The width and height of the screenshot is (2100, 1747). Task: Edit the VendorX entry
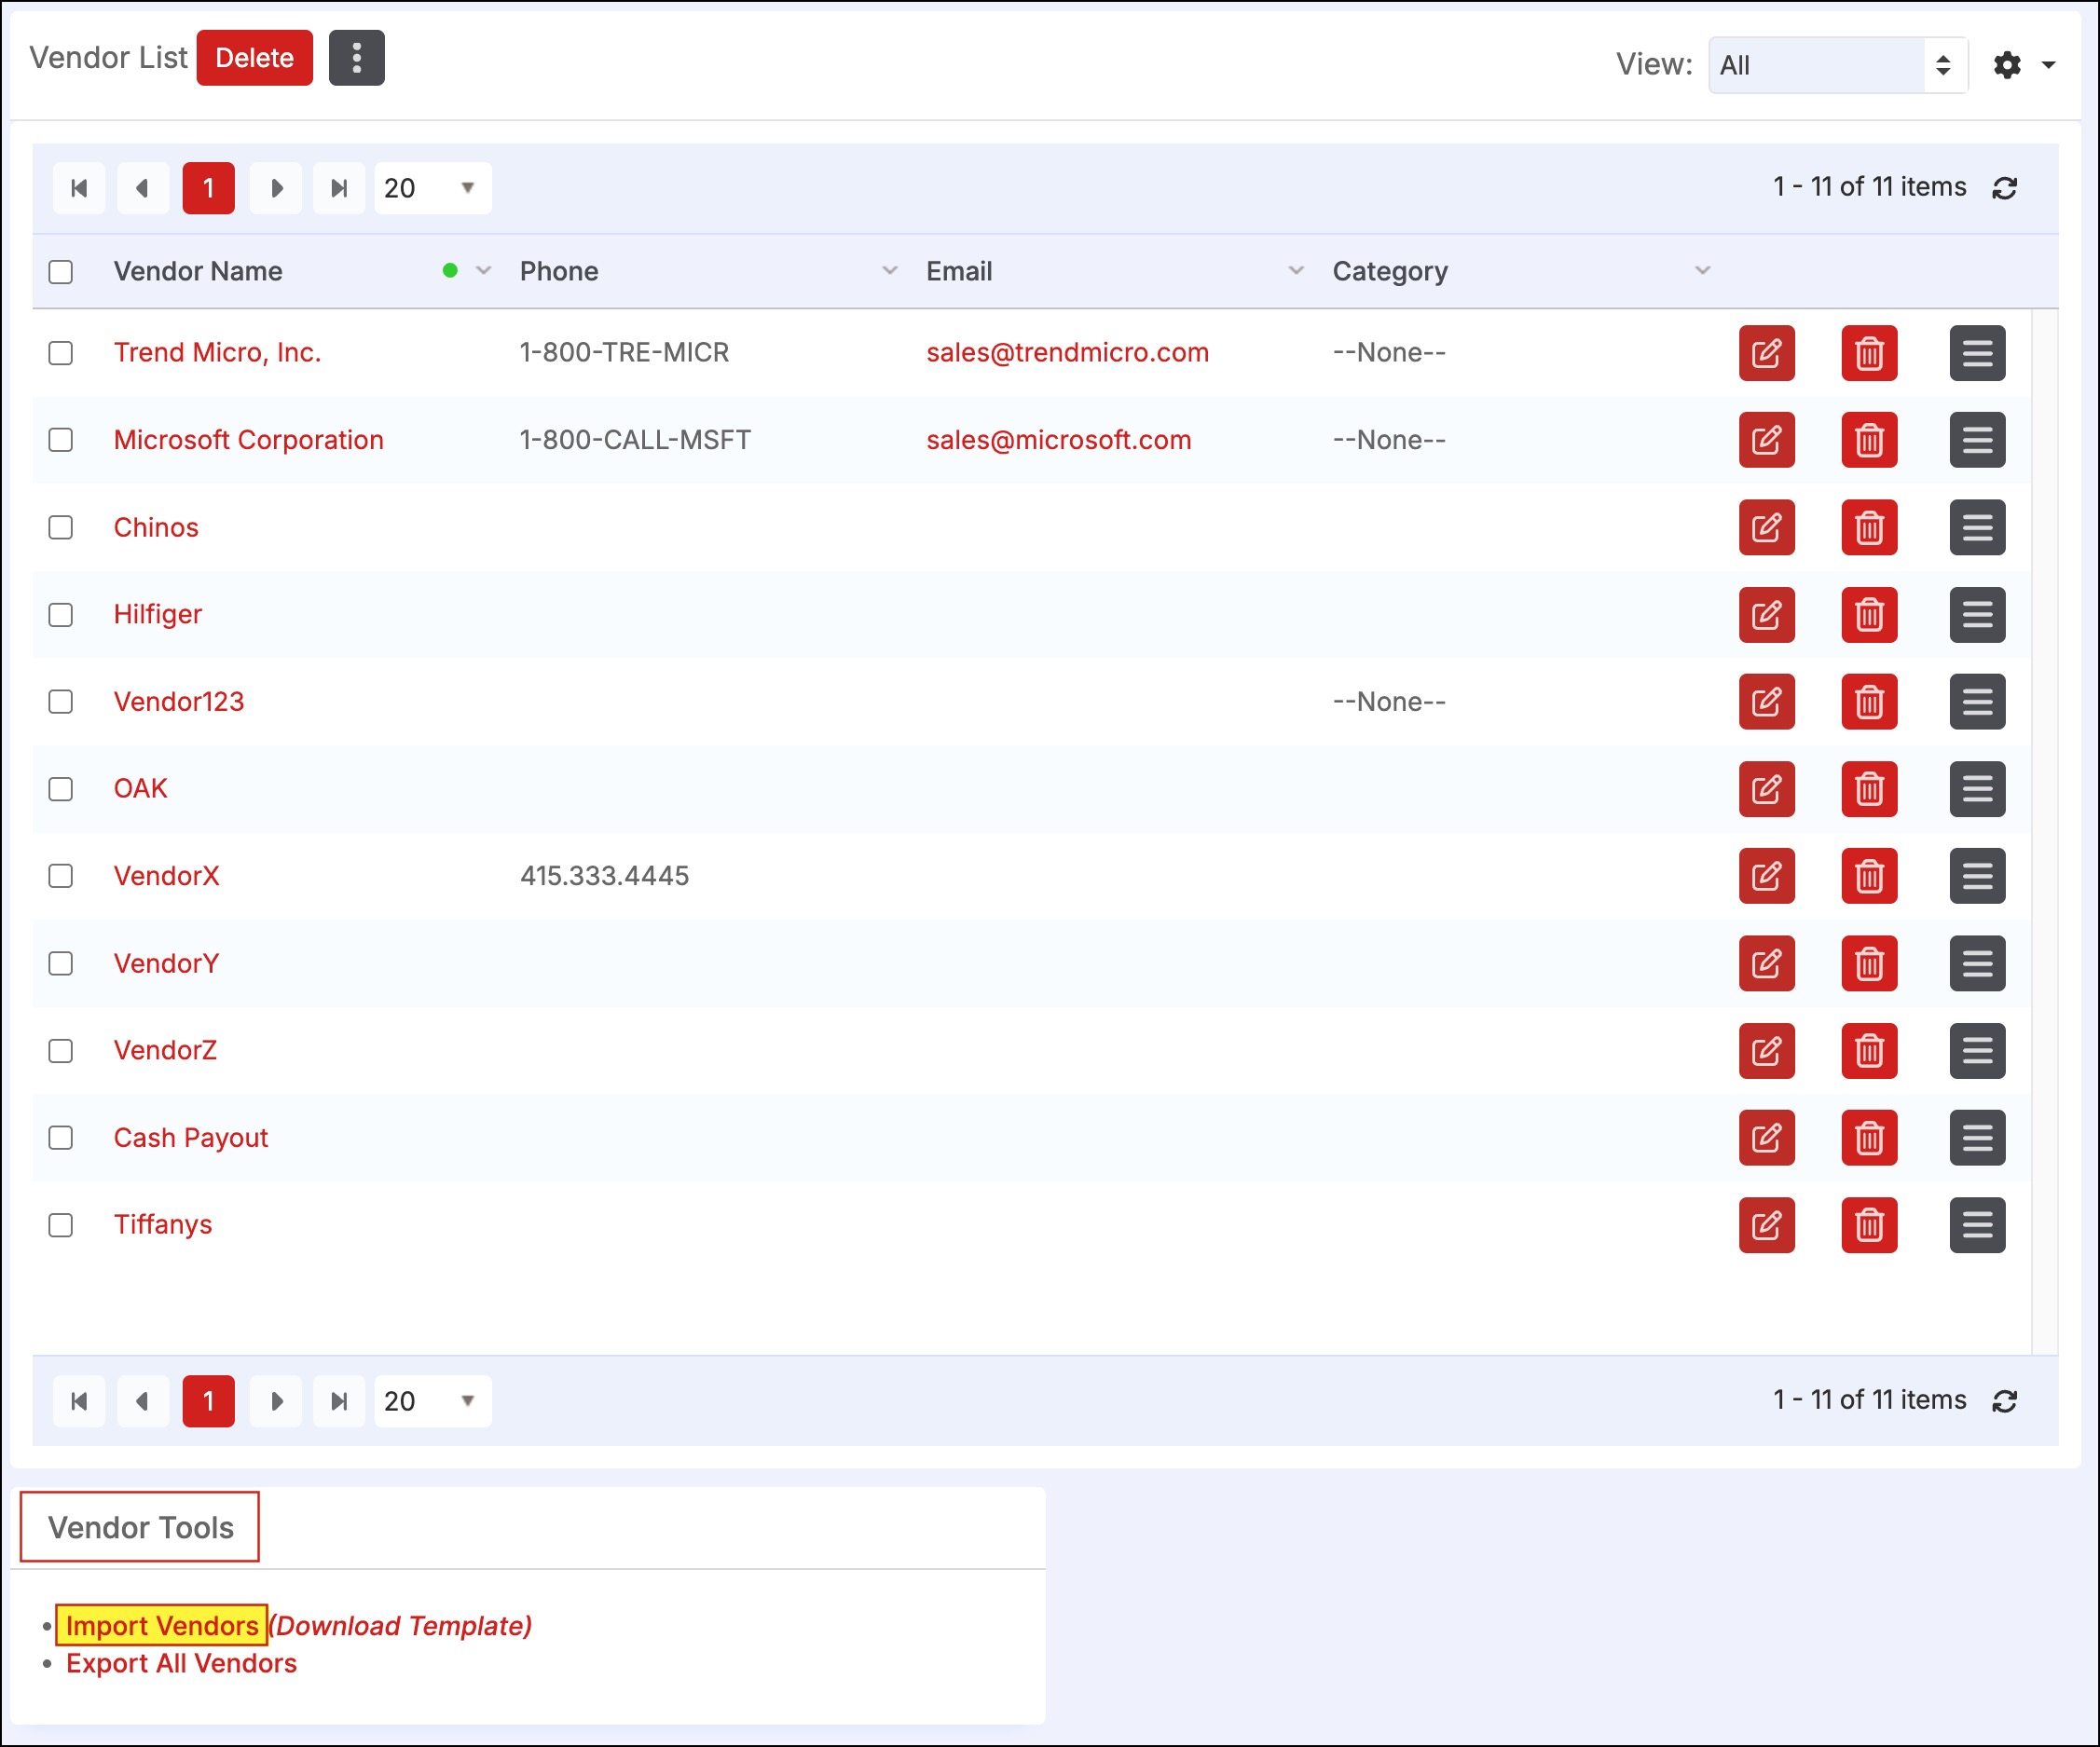point(1766,876)
